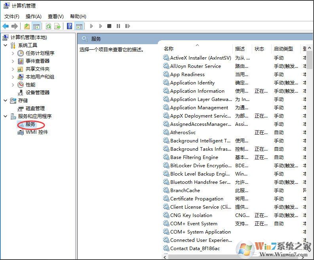The image size is (314, 260).
Task: Toggle Show/Hide Action Pane icon
Action: coord(79,26)
